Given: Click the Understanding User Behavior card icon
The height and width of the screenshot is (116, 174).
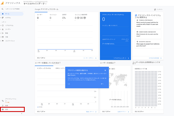Looking at the screenshot, I should coord(137,32).
